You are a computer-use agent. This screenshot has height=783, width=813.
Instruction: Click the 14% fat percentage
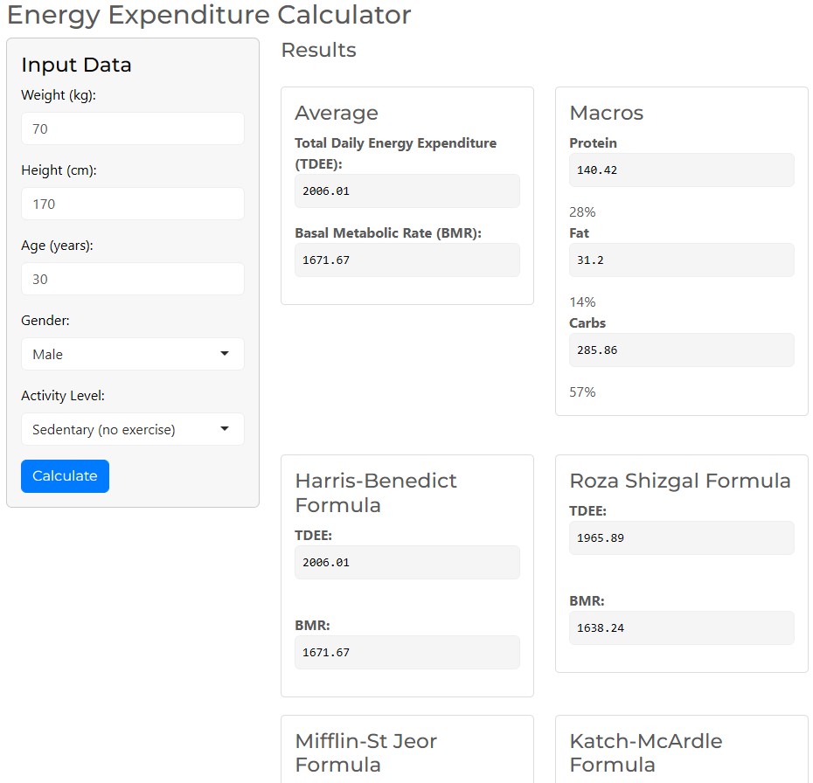click(582, 302)
